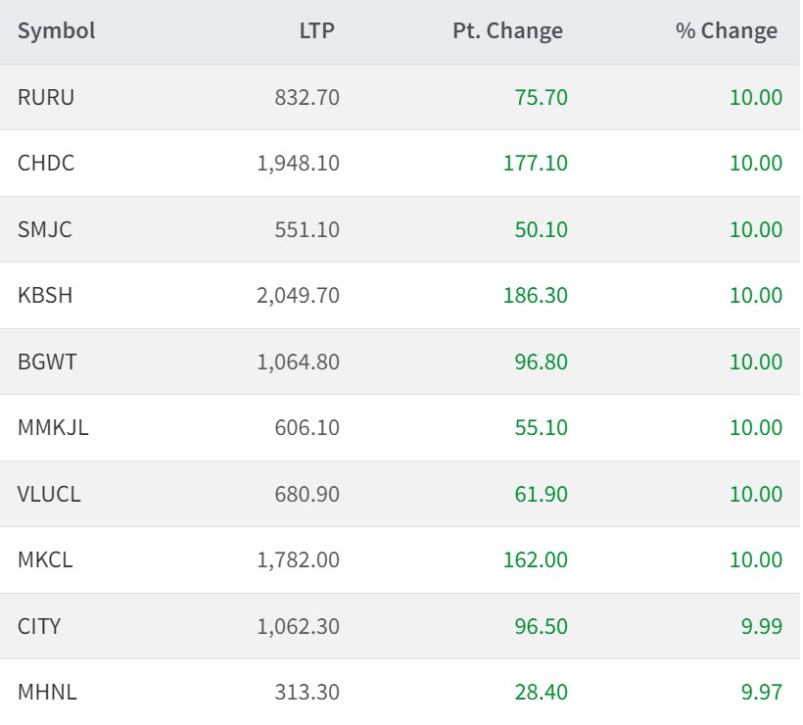Click the RURU LTP value 832.70
803x725 pixels.
(307, 97)
